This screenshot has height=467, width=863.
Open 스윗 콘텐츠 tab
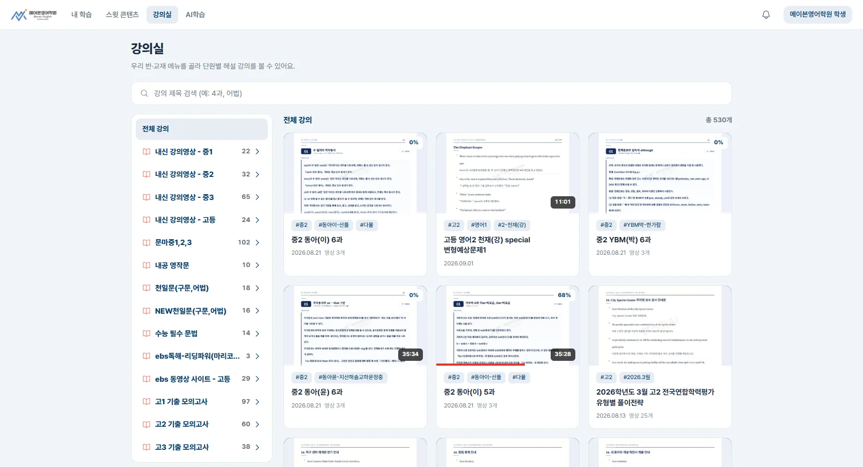122,14
